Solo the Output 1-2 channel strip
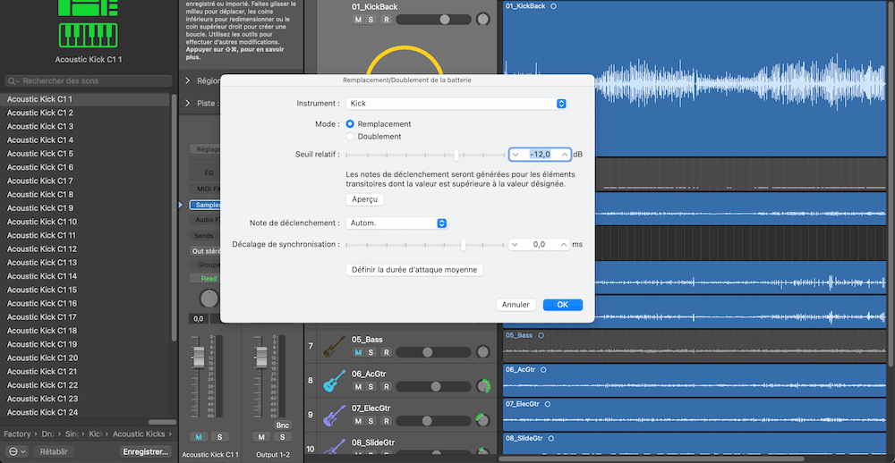The height and width of the screenshot is (463, 895). tap(282, 437)
